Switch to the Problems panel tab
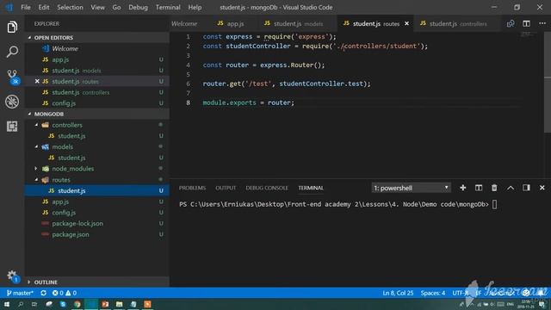Viewport: 551px width, 310px height. [192, 188]
